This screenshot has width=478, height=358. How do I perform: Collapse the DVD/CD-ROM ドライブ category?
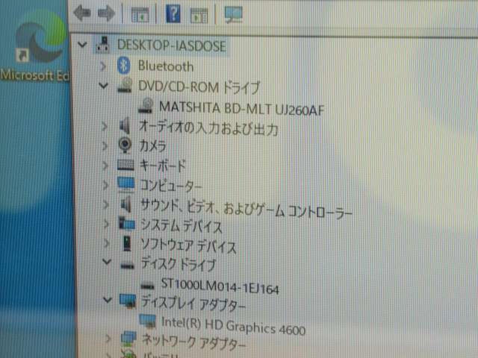pos(103,86)
